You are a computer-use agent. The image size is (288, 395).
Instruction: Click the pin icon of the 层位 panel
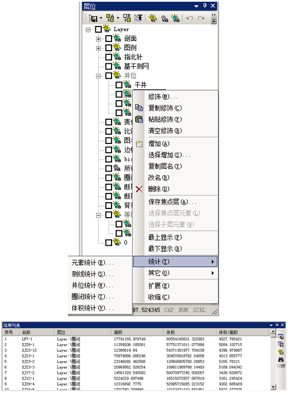coord(205,6)
